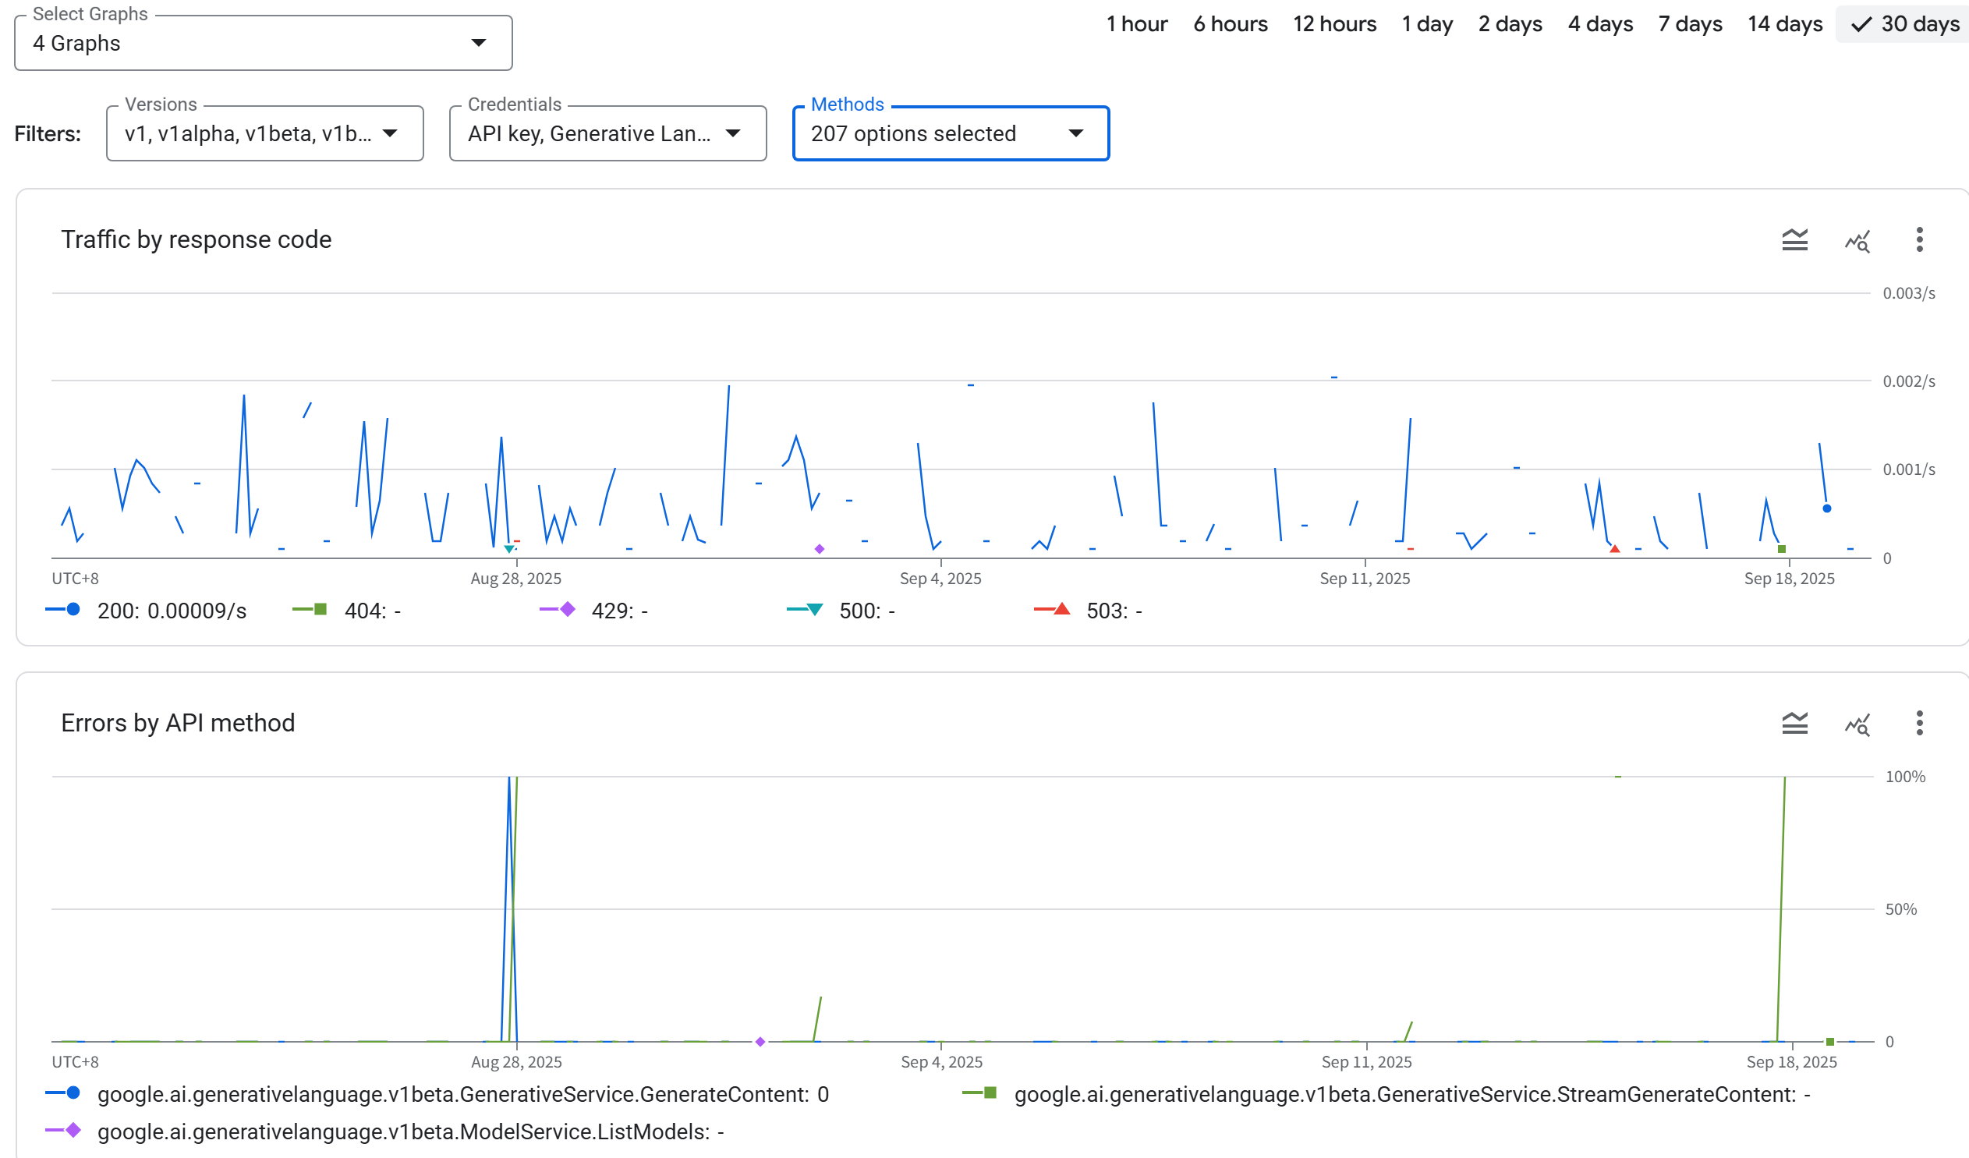Toggle legend icon on Traffic by response code
This screenshot has height=1158, width=1969.
click(x=1795, y=240)
